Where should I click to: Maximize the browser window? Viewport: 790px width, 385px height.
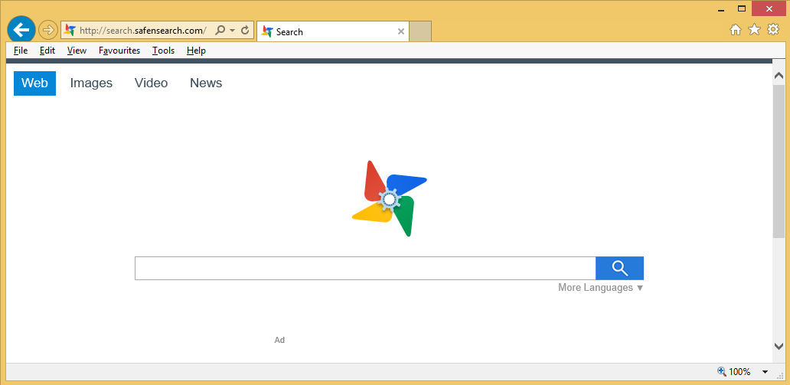[741, 8]
